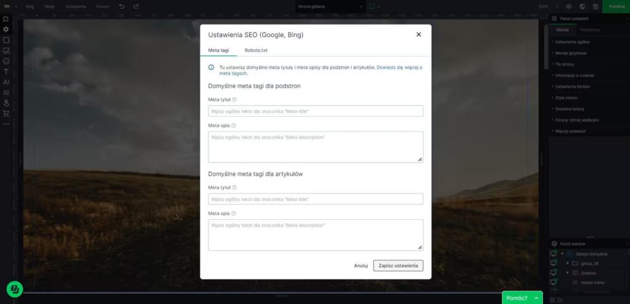This screenshot has height=304, width=630.
Task: Select the Strona tab in settings panel
Action: click(x=562, y=30)
